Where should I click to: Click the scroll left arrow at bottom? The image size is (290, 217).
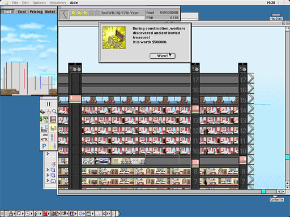pos(279,192)
